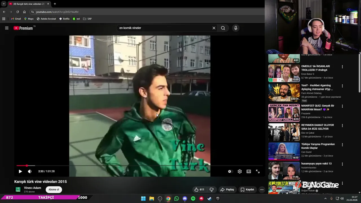Image resolution: width=361 pixels, height=203 pixels.
Task: Run search with the magnifier button
Action: tap(223, 28)
